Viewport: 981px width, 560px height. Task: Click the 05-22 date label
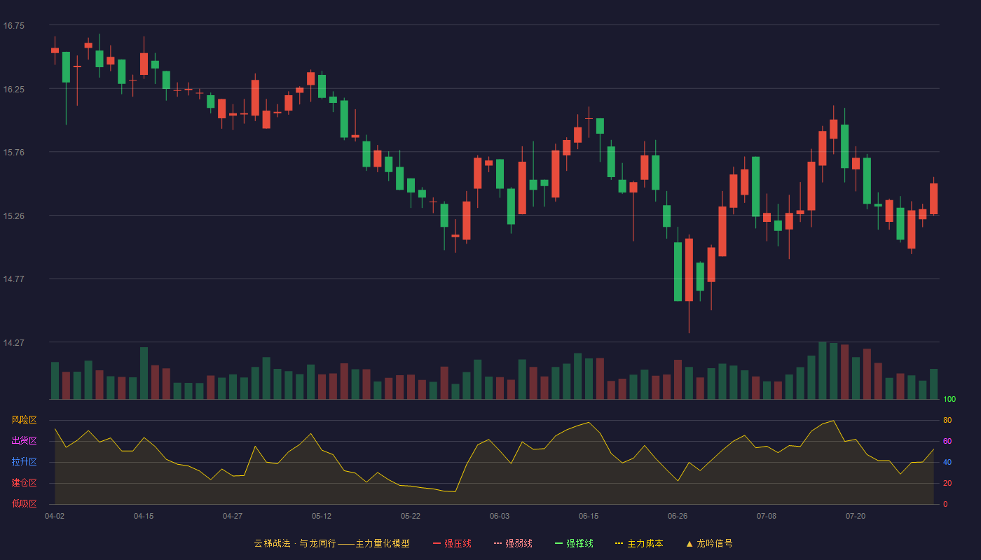coord(411,516)
